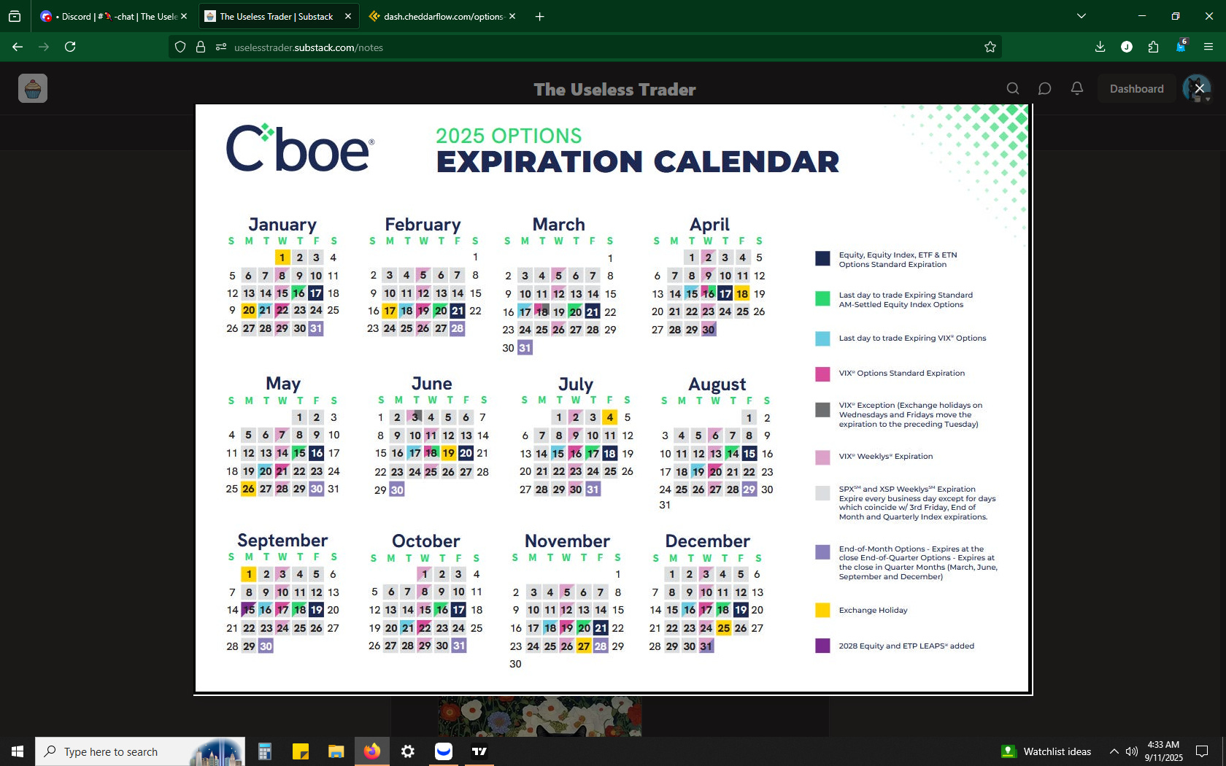
Task: Open the Firefox account icon
Action: coord(1127,47)
